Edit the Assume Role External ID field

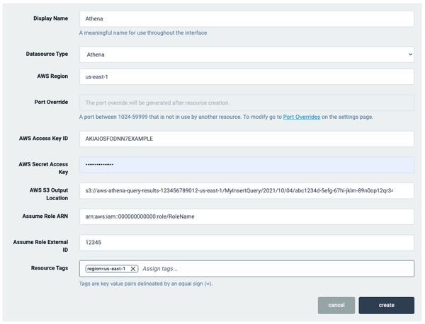point(246,243)
